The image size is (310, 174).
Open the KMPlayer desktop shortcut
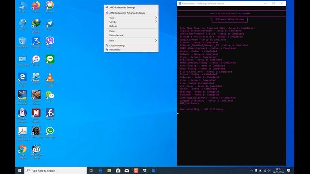(x=36, y=78)
